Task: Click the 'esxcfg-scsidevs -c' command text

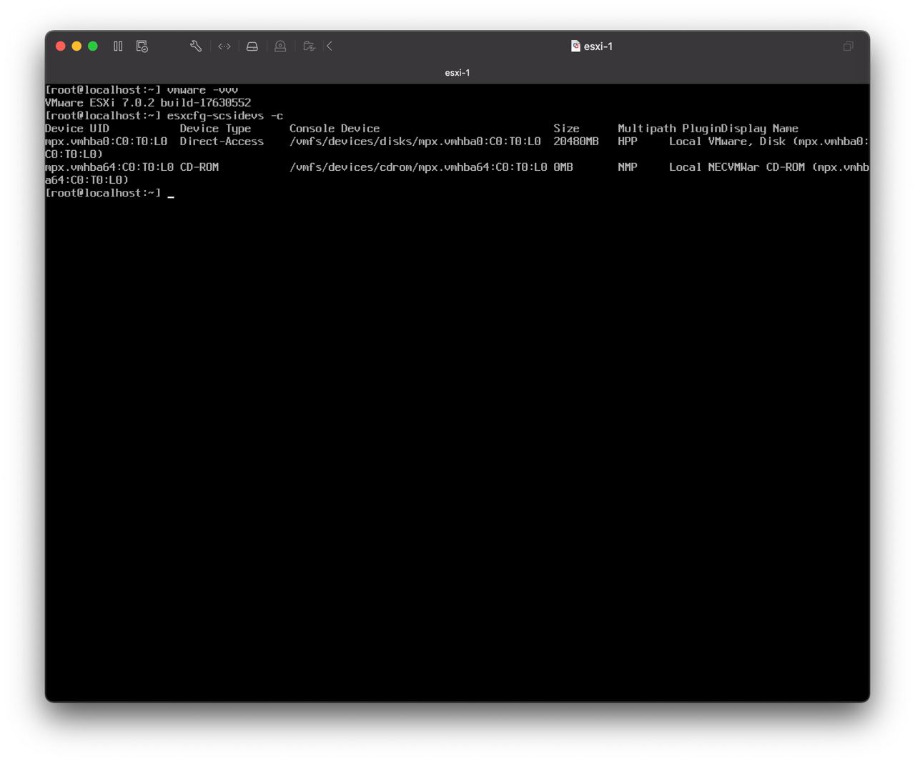Action: tap(225, 116)
